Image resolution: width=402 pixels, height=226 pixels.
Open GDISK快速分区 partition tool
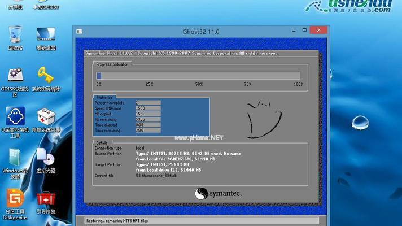click(15, 76)
